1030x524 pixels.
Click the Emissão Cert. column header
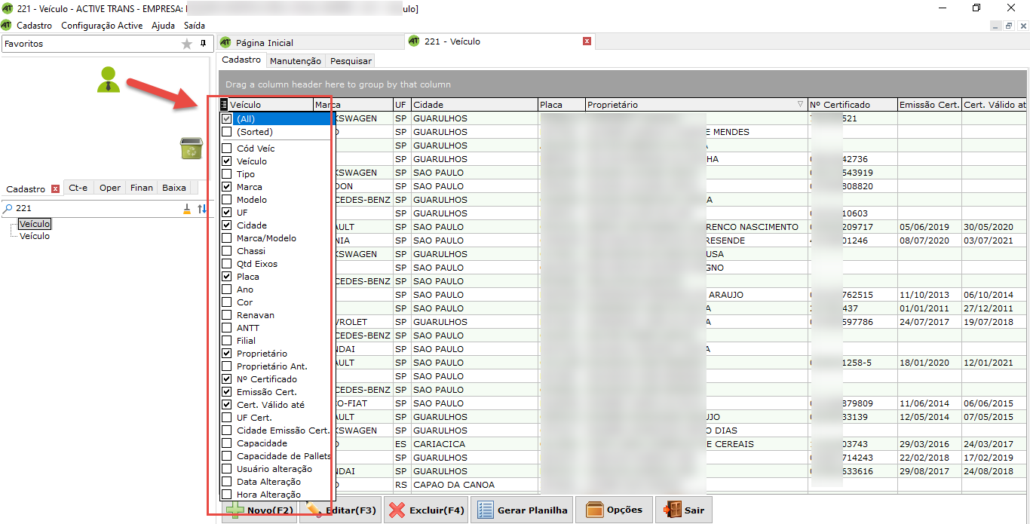click(x=929, y=105)
